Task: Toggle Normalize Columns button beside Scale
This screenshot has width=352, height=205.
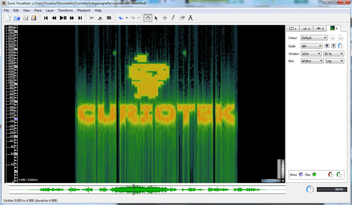Action: tap(327, 46)
